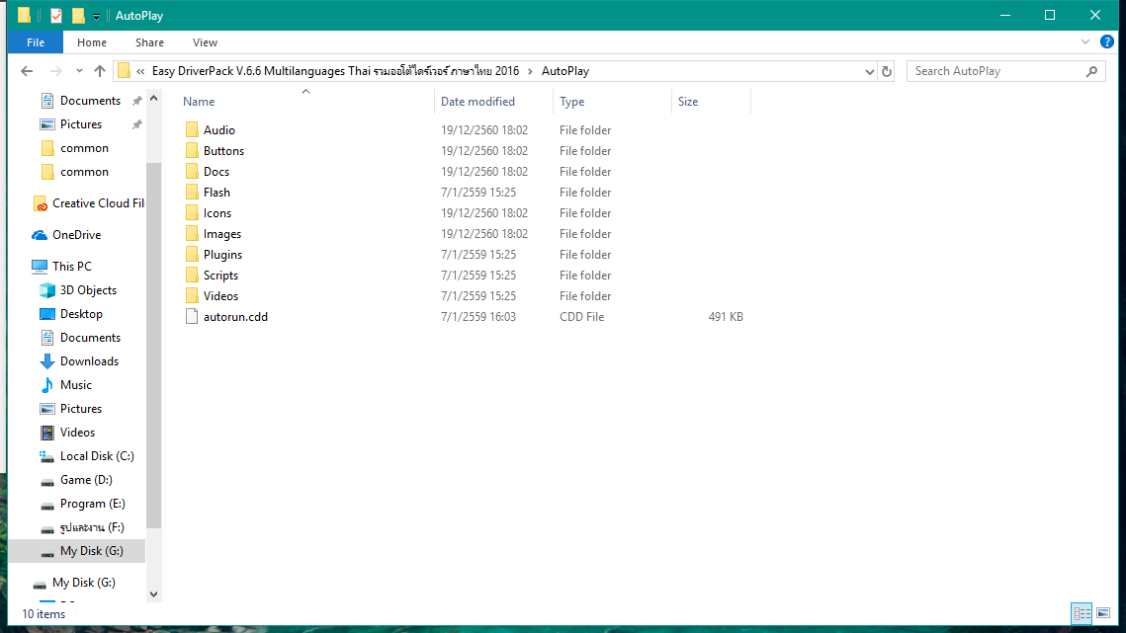Select Documents under This PC
The height and width of the screenshot is (633, 1126).
(x=91, y=338)
